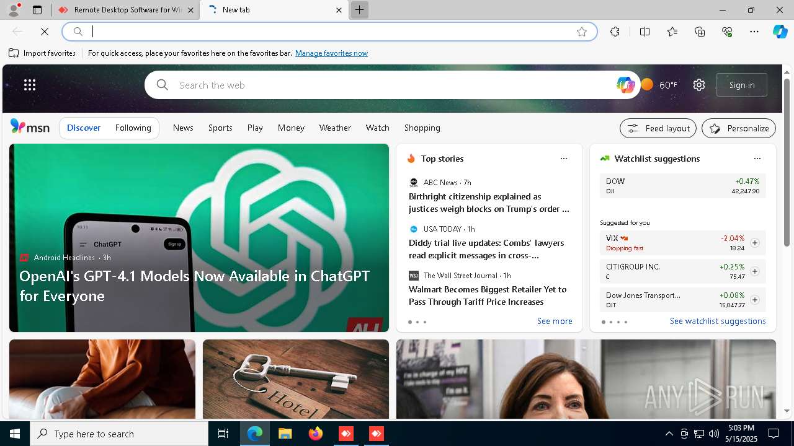
Task: Open the Extensions puzzle icon
Action: click(615, 32)
